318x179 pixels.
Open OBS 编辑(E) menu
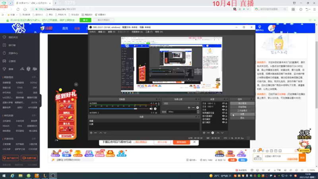click(x=102, y=32)
